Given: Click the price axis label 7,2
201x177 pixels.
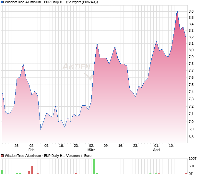Looking at the screenshot, I should (x=191, y=106).
